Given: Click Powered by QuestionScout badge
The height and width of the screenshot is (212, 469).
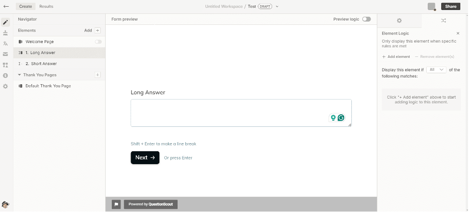Looking at the screenshot, I should (151, 204).
